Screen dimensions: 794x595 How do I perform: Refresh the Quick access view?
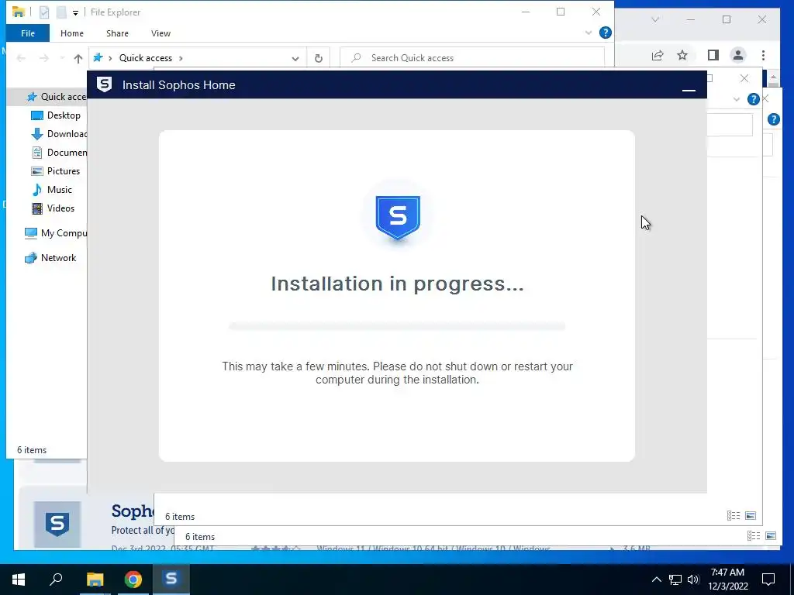click(319, 58)
